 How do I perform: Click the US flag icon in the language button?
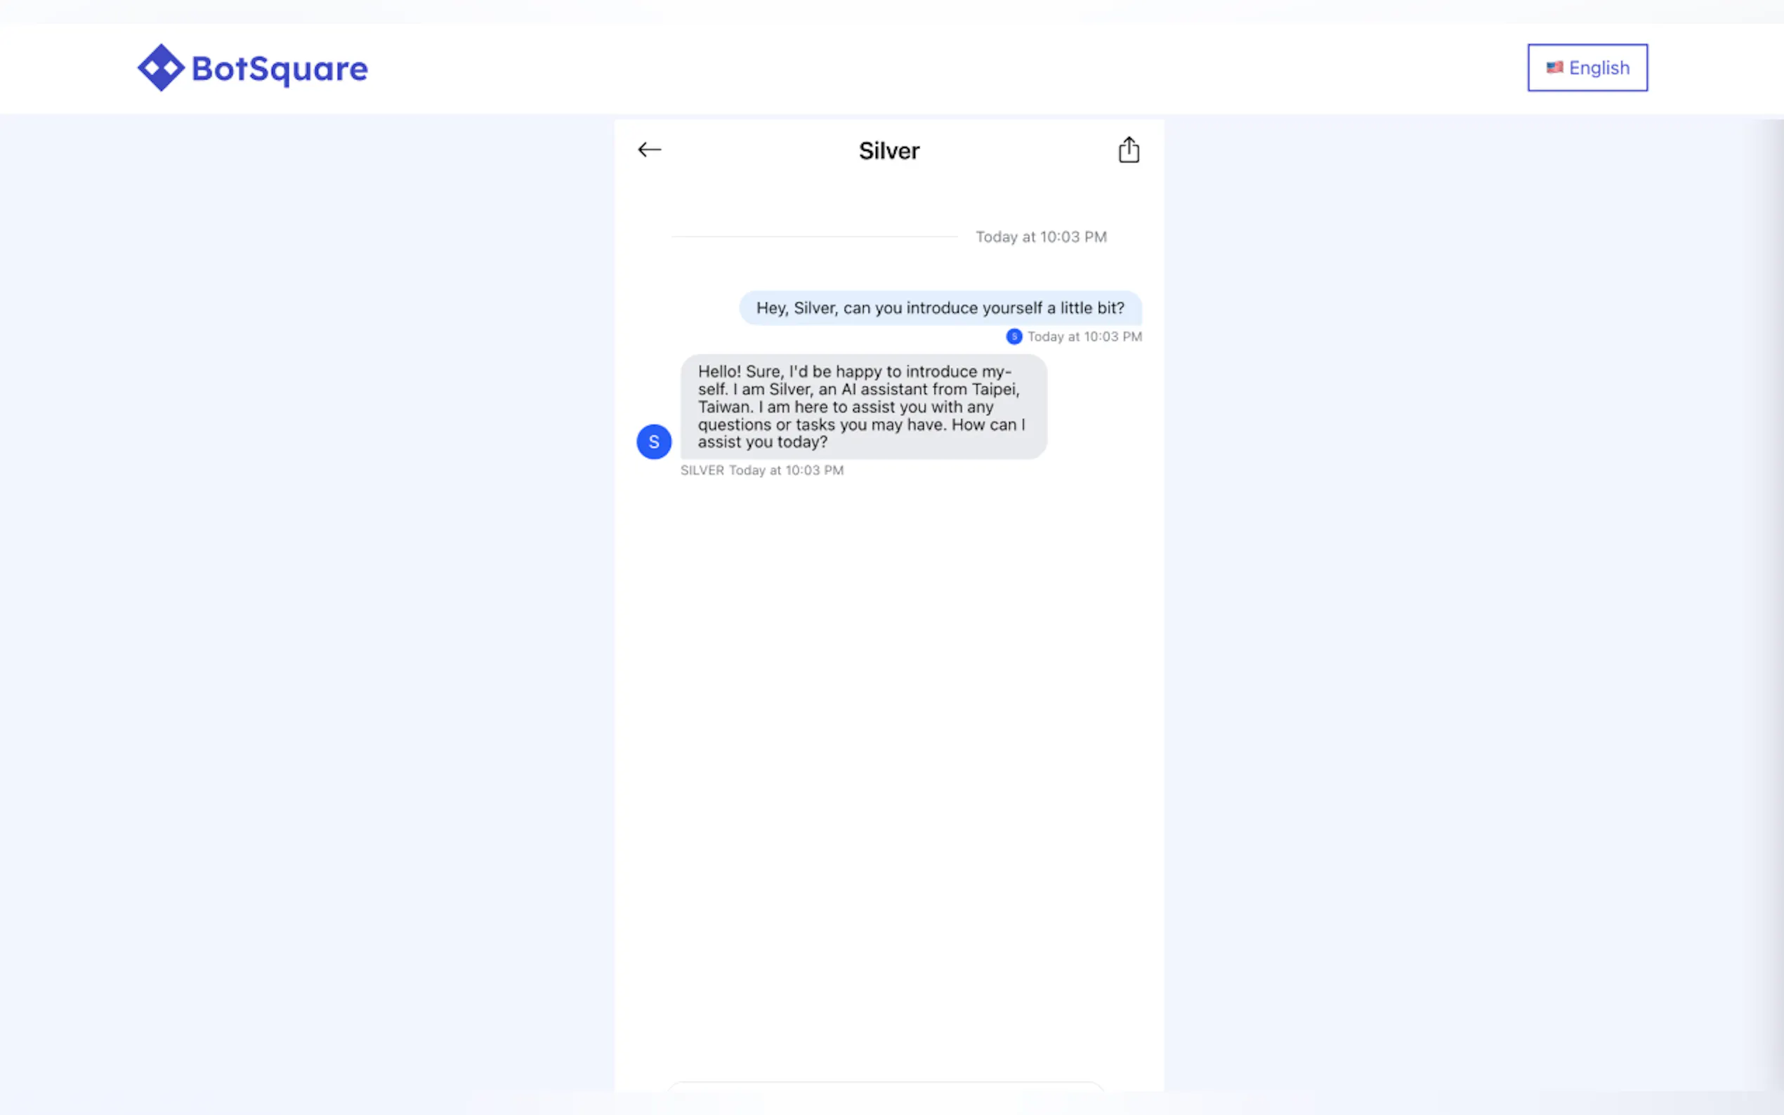[x=1554, y=67]
